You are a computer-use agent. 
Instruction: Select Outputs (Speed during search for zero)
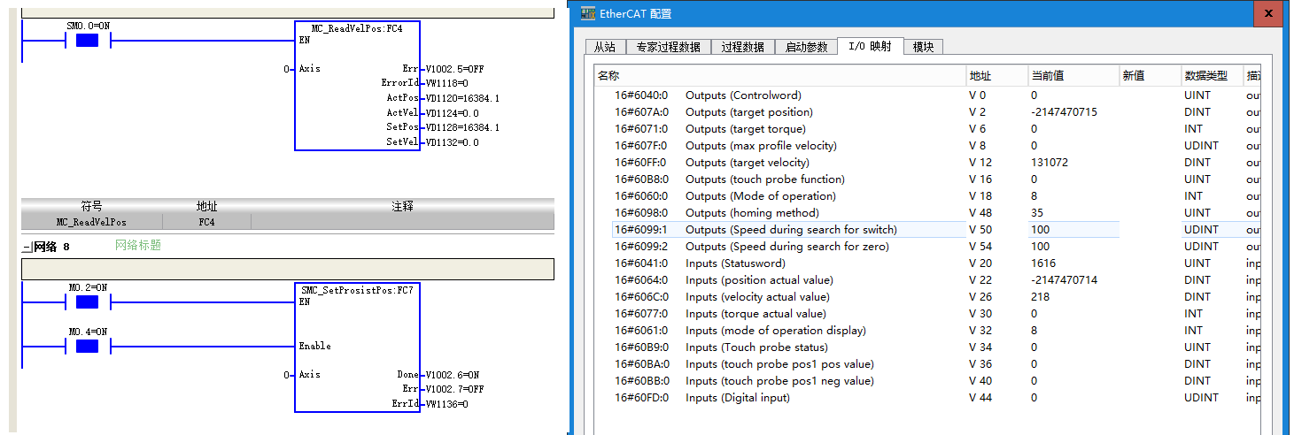click(x=928, y=247)
